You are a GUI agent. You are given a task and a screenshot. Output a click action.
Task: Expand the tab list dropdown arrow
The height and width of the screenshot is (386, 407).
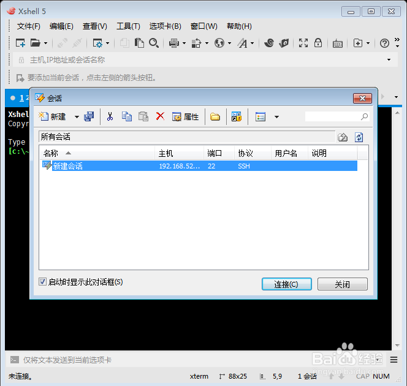(396, 97)
